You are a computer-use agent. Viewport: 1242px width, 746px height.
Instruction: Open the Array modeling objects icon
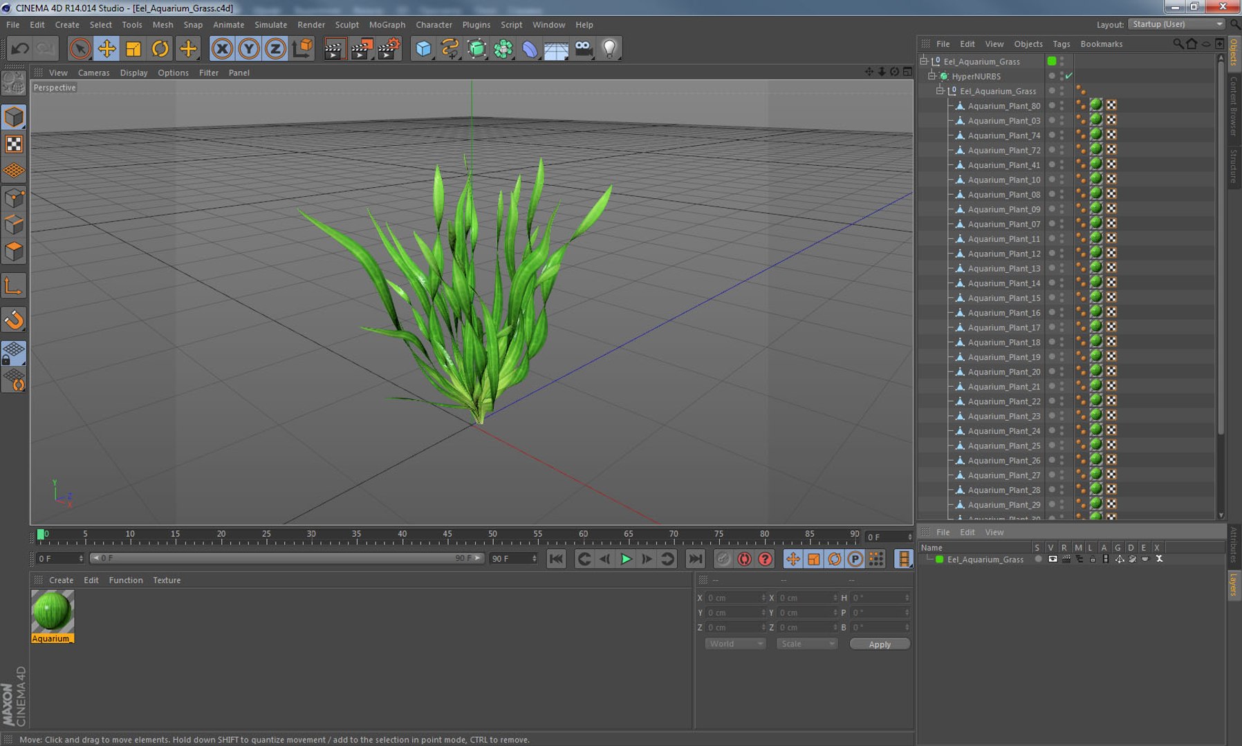click(503, 48)
